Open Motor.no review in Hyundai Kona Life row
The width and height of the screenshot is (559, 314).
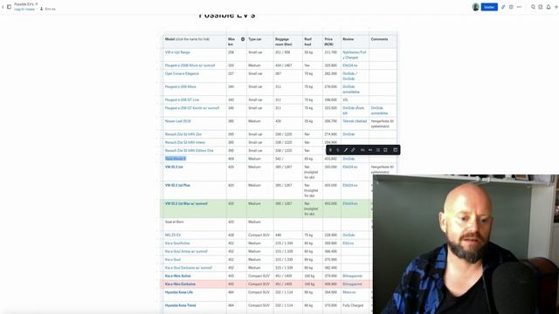pyautogui.click(x=349, y=292)
